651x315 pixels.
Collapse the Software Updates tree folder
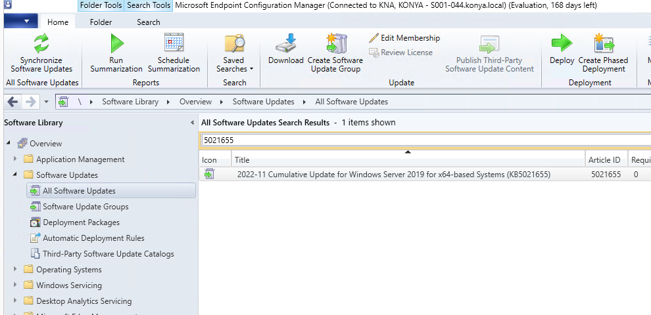coord(15,175)
